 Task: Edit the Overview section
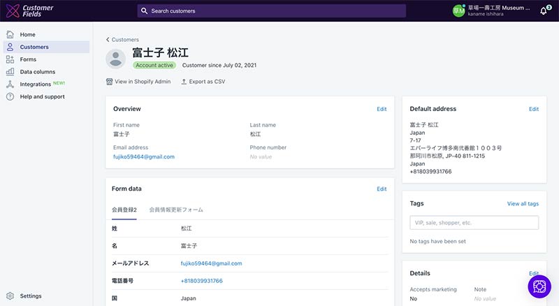click(382, 109)
